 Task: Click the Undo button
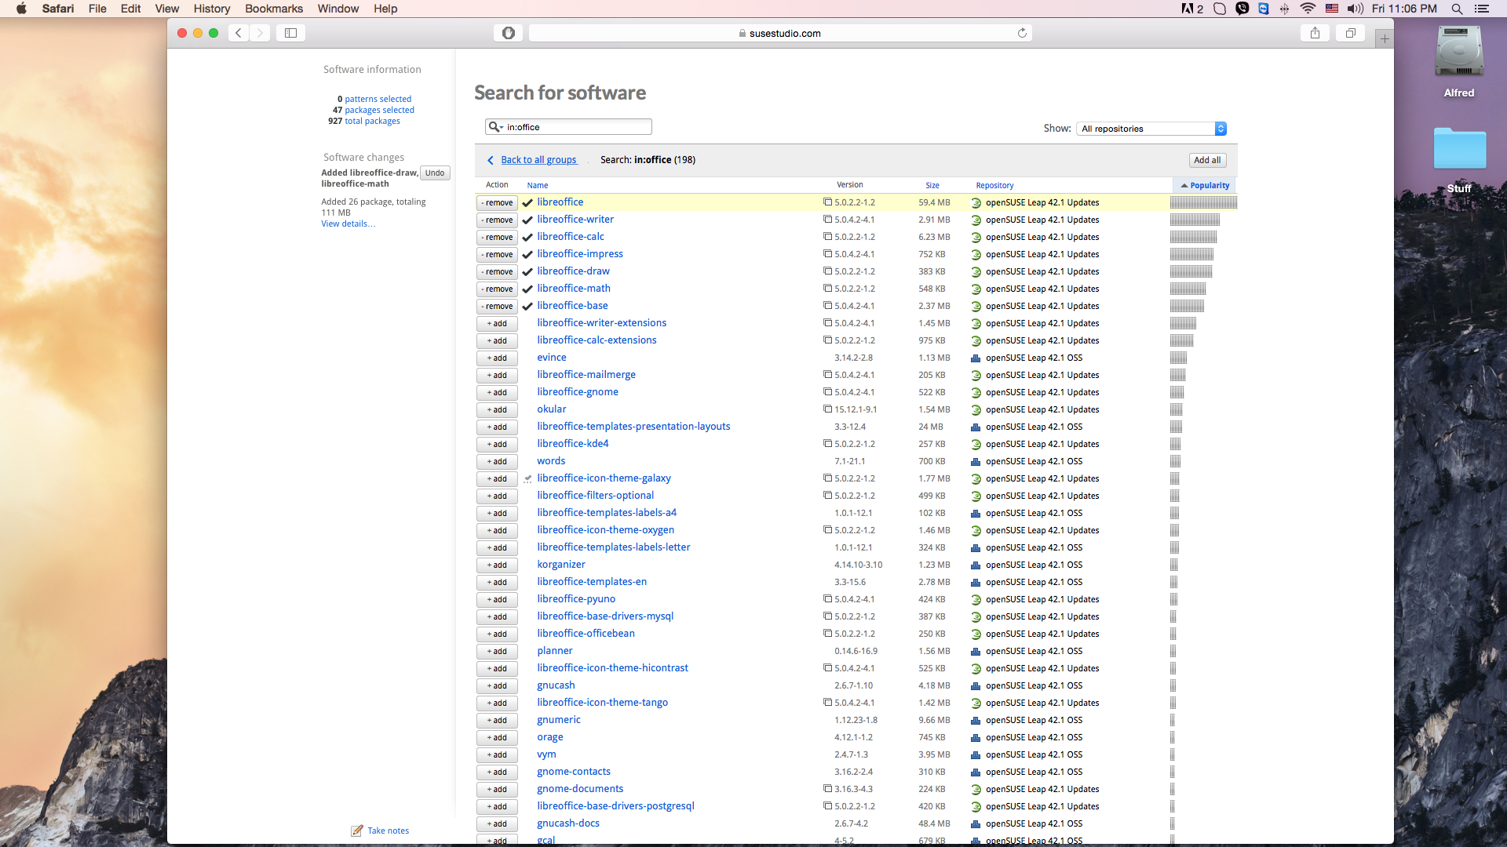(x=435, y=173)
